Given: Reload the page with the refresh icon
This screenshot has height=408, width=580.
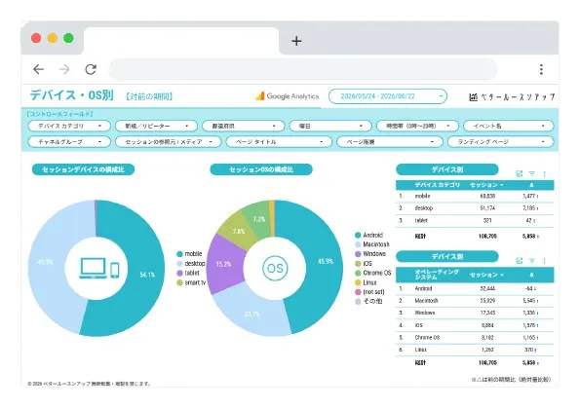Looking at the screenshot, I should pos(91,69).
